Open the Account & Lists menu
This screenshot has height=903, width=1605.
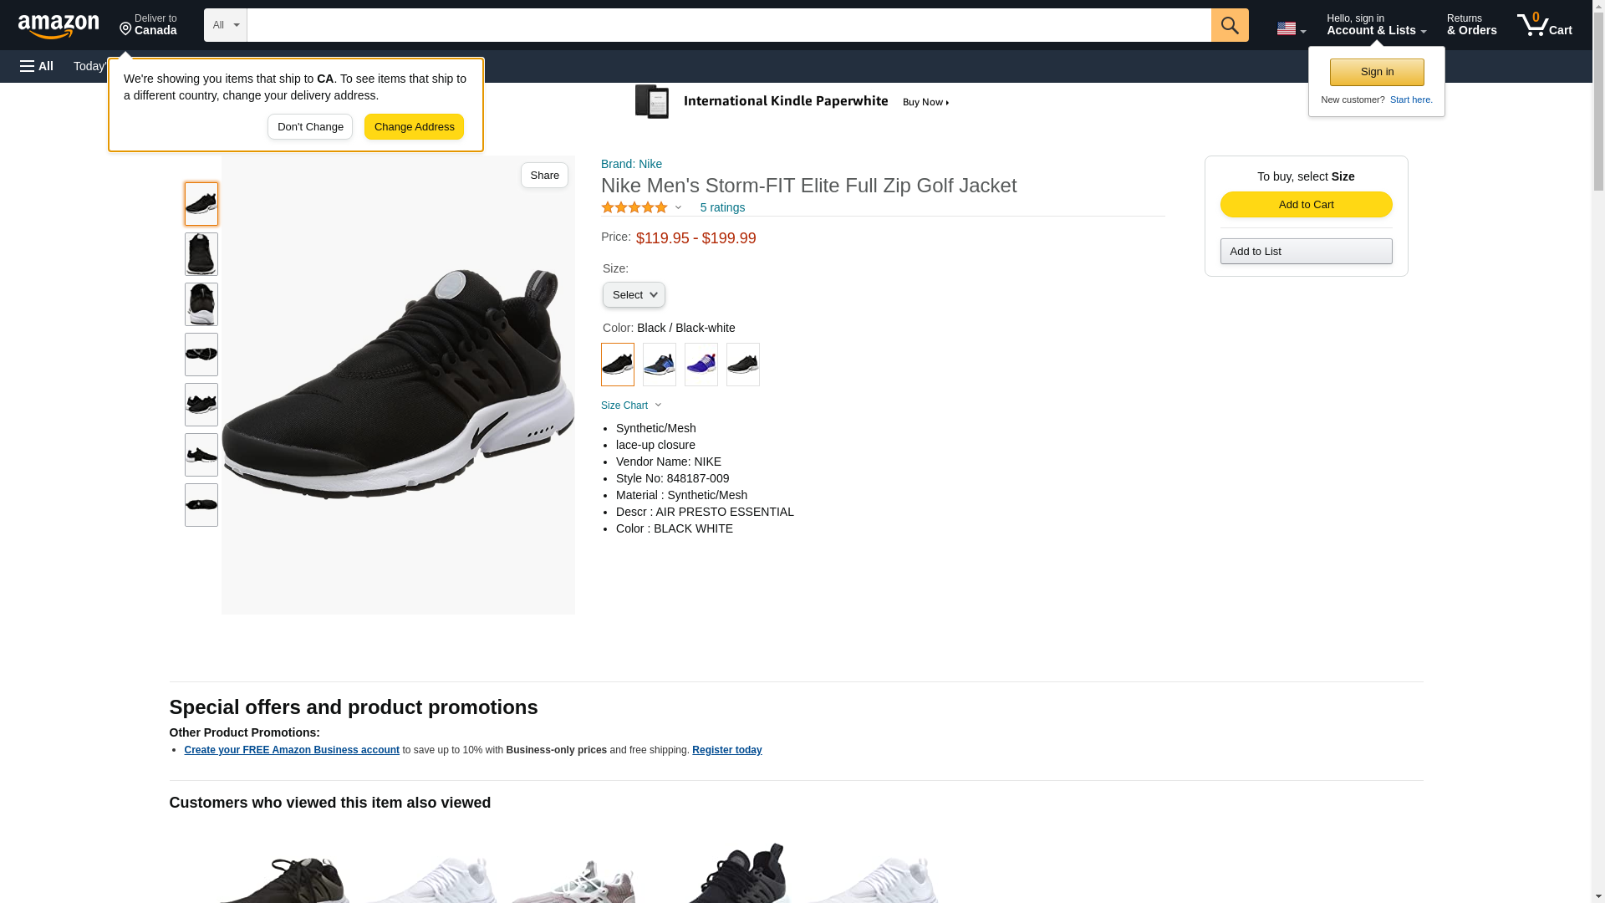coord(1375,25)
